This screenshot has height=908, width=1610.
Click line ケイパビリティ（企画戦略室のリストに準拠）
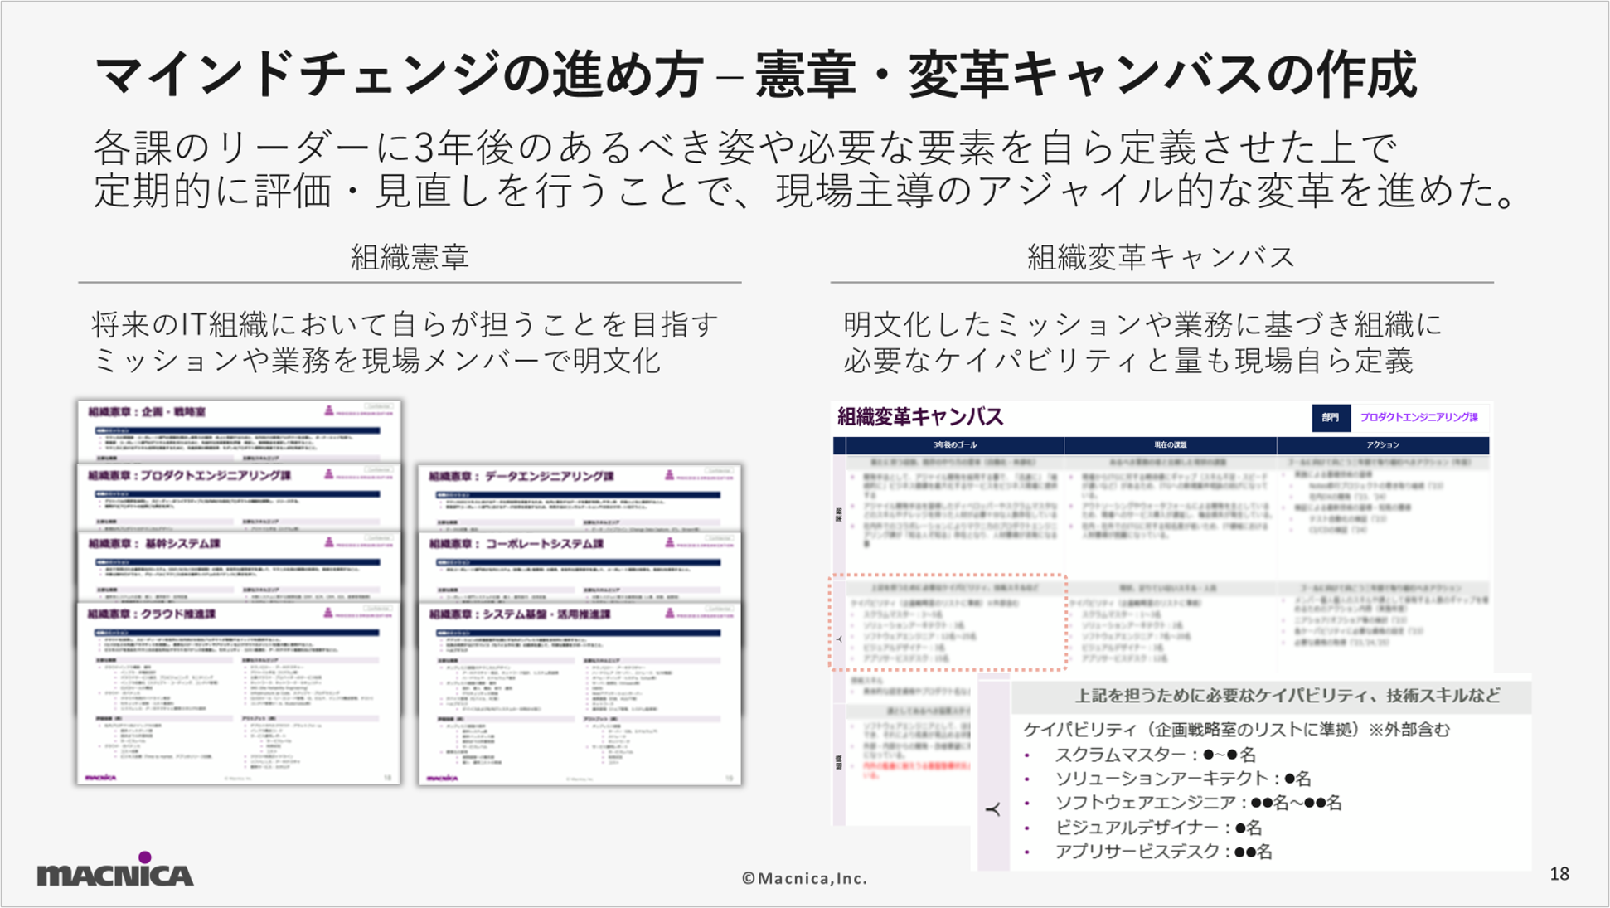1236,730
